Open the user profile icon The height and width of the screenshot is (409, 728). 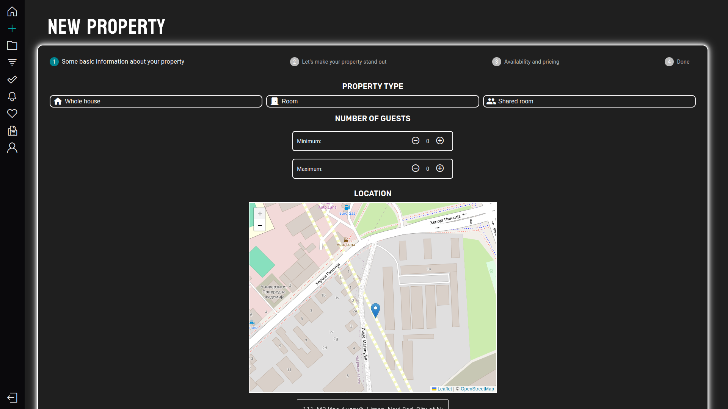pyautogui.click(x=12, y=148)
